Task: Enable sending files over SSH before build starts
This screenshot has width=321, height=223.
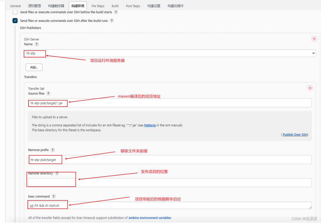Action: (x=15, y=12)
